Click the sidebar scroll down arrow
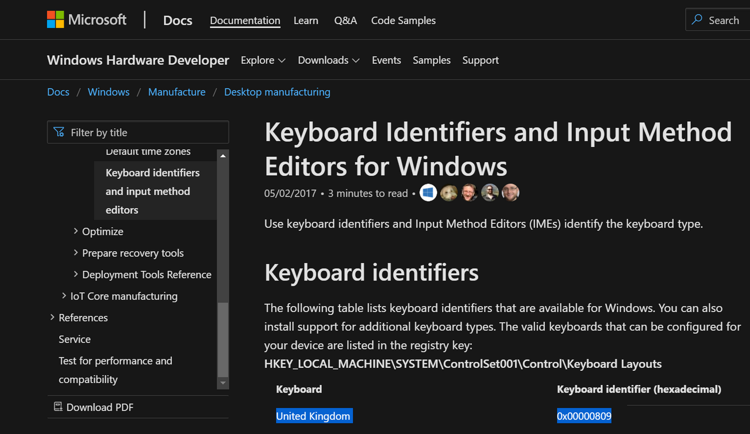 click(x=223, y=383)
